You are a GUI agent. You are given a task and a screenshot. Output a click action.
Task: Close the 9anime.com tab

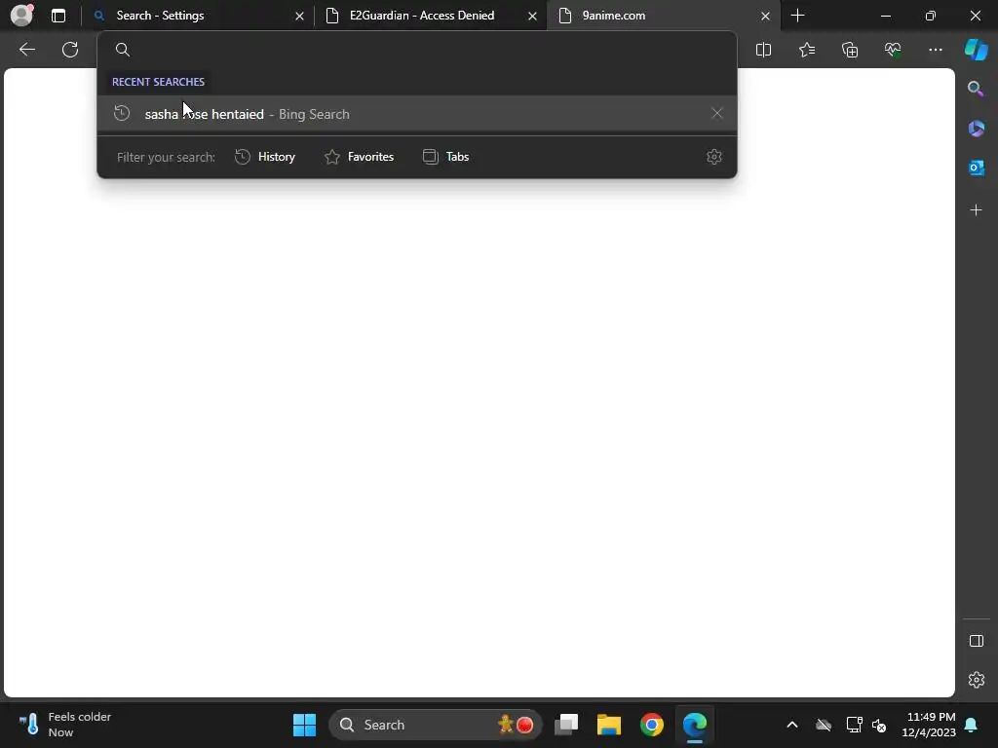click(765, 16)
